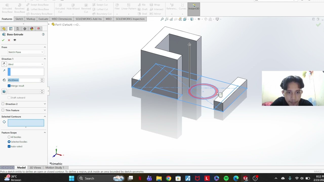Toggle Auto-select checkbox
The width and height of the screenshot is (324, 182).
click(9, 146)
